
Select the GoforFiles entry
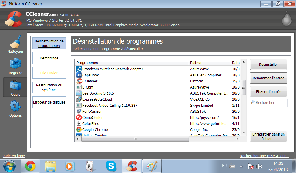coord(90,123)
